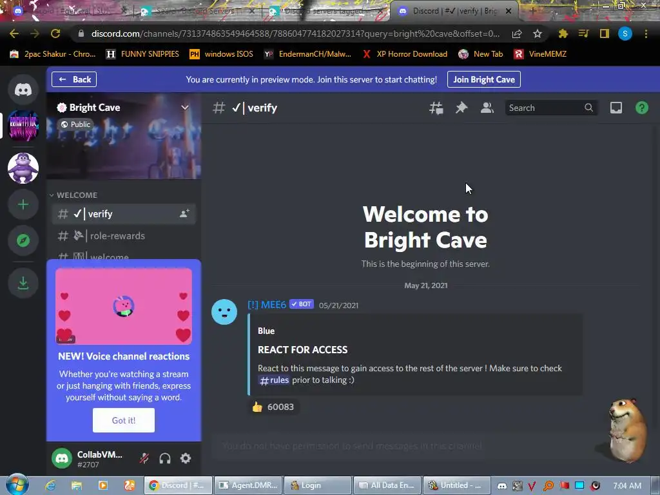Open Explore Public Servers compass icon
The height and width of the screenshot is (495, 660).
[x=23, y=240]
